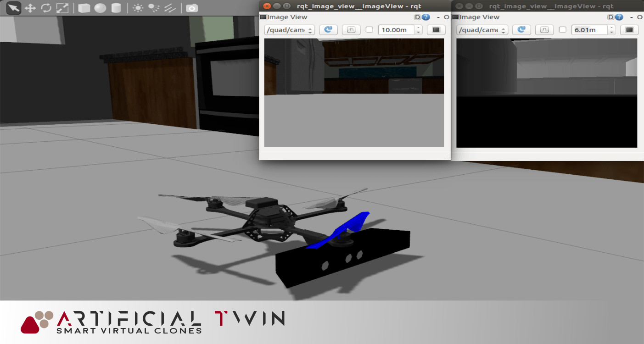Click the color camera image in left window
The height and width of the screenshot is (344, 644).
point(354,93)
